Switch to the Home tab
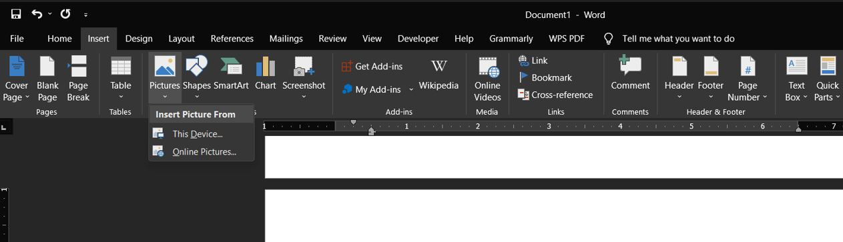 59,39
